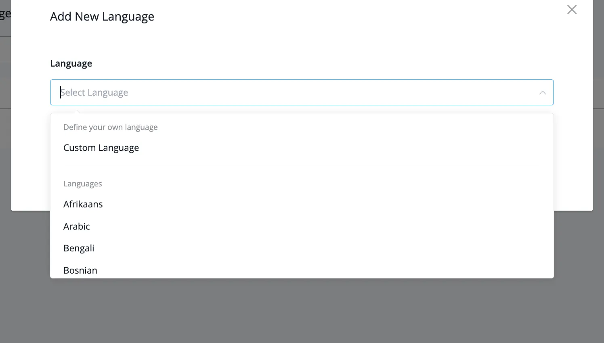Choose Custom Language option
The image size is (604, 343).
tap(302, 148)
